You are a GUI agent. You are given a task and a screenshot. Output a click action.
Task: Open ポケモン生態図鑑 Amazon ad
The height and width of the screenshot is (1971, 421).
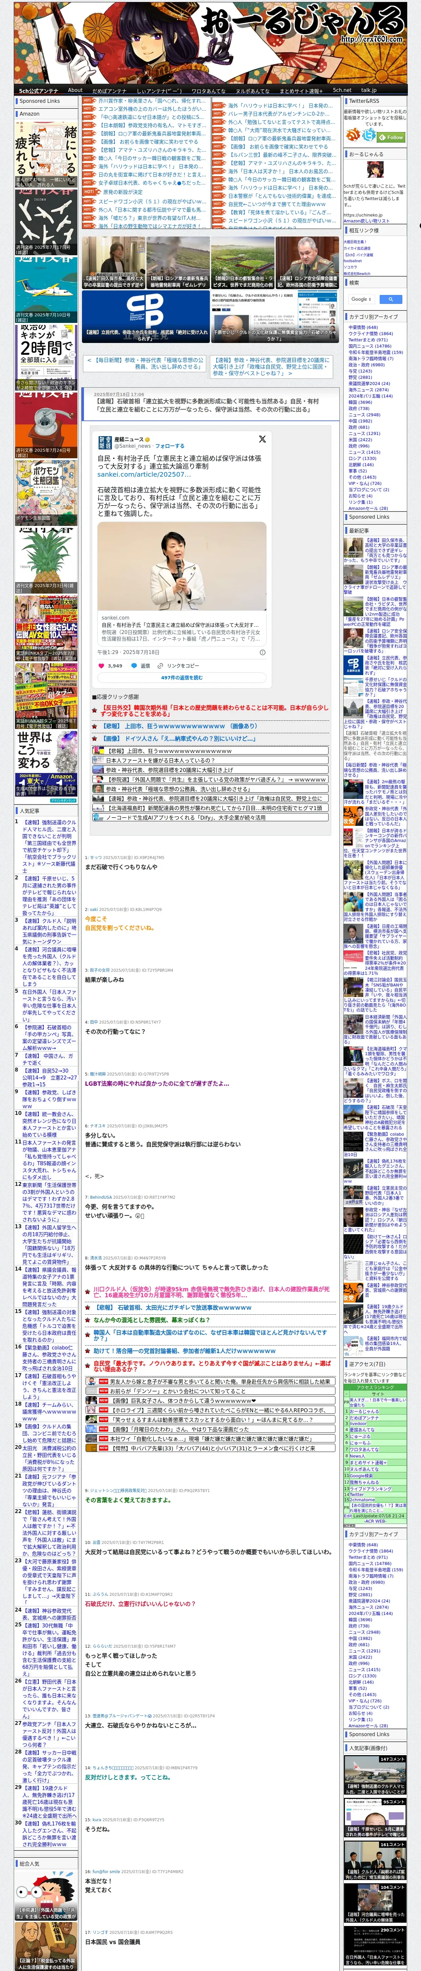coord(46,492)
